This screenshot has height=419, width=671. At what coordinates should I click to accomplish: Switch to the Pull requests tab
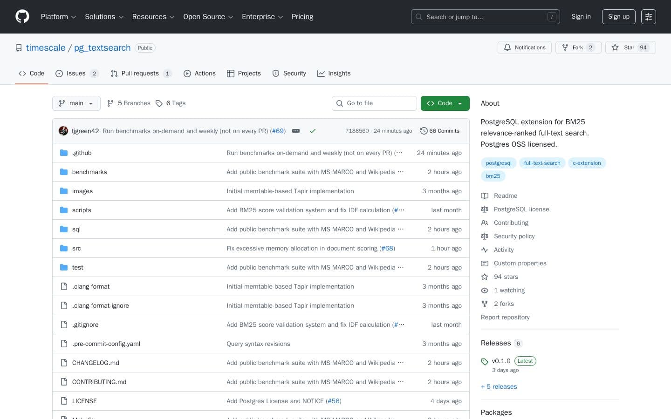coord(140,73)
